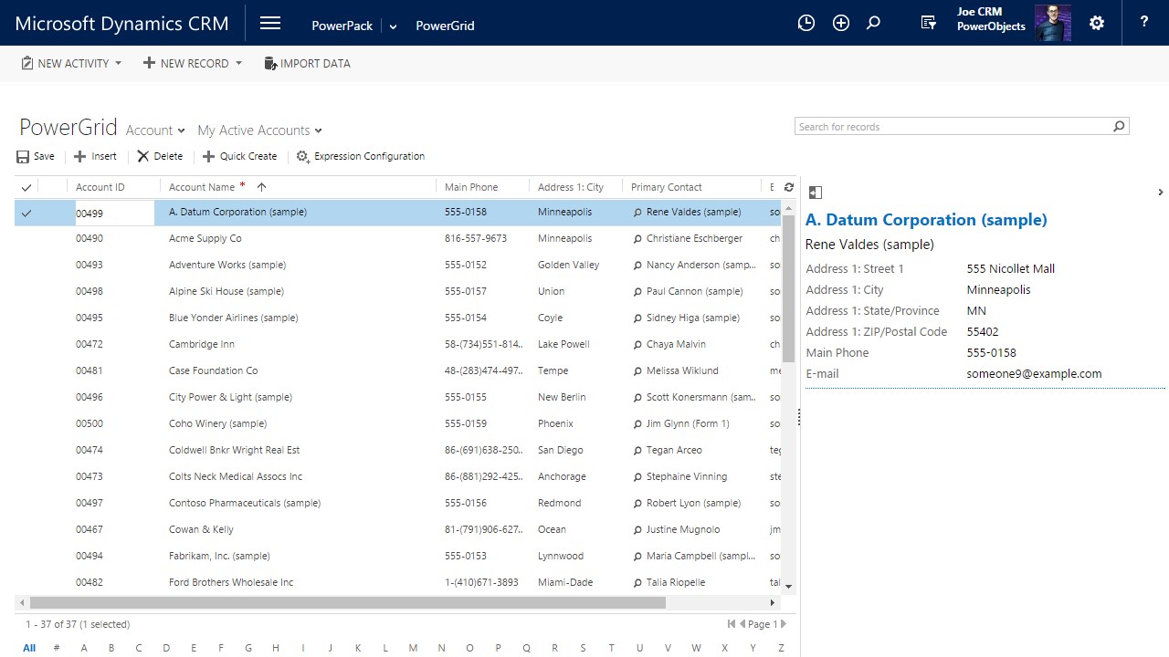Click the New Record plus icon
This screenshot has width=1169, height=657.
tap(149, 63)
